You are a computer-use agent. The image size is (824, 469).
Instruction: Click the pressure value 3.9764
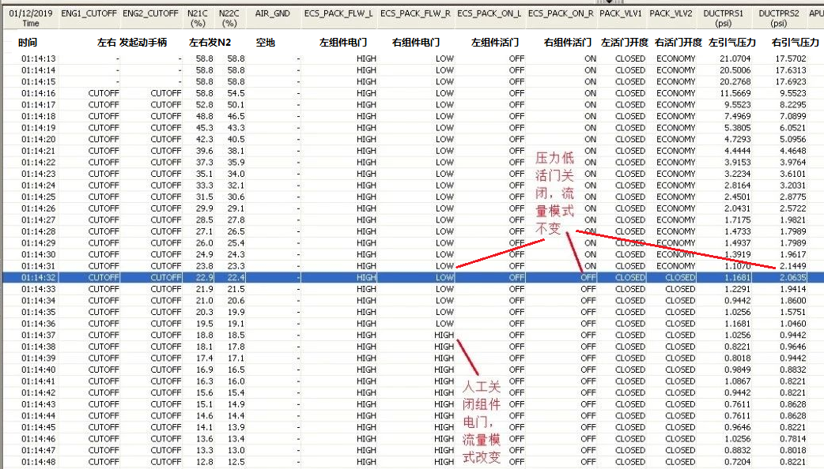click(793, 163)
